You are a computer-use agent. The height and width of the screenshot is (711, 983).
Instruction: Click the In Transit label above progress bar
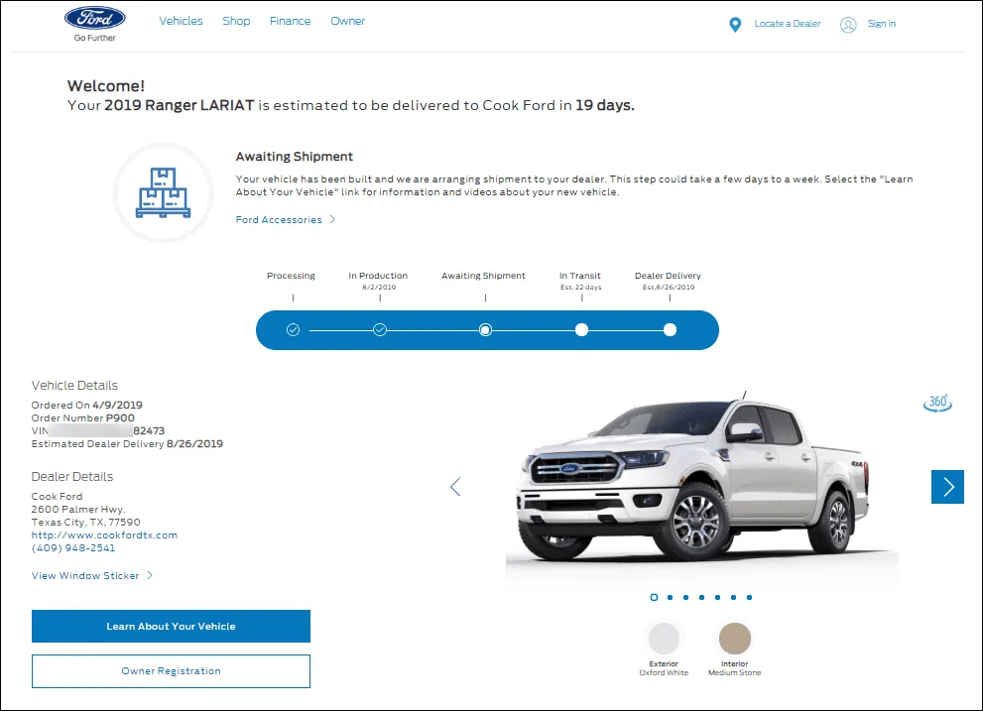pos(580,276)
